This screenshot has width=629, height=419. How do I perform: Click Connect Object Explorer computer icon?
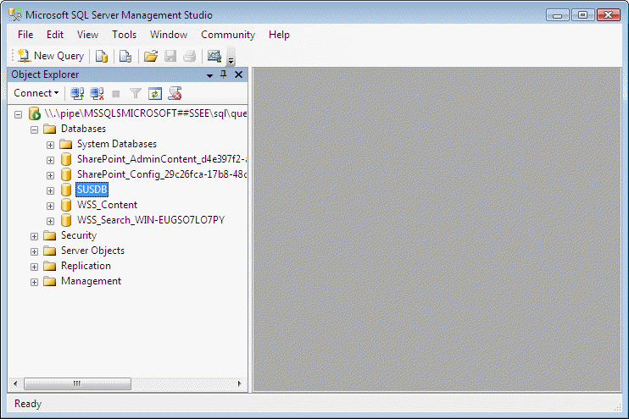pos(77,94)
